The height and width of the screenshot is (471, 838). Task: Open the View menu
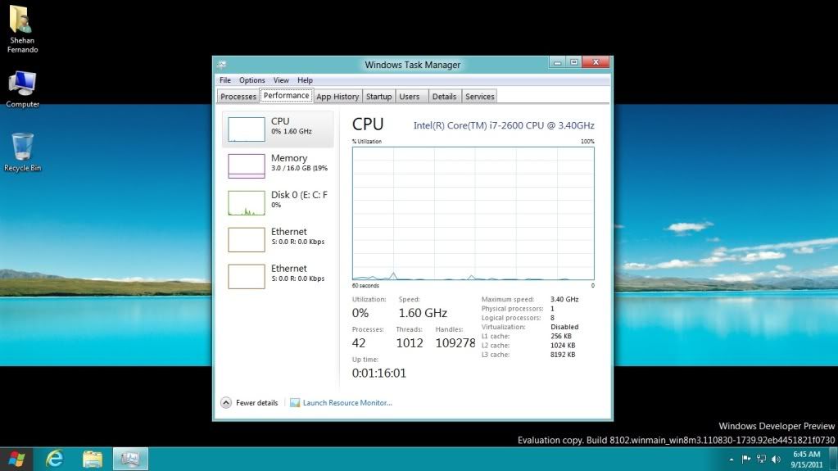[281, 80]
